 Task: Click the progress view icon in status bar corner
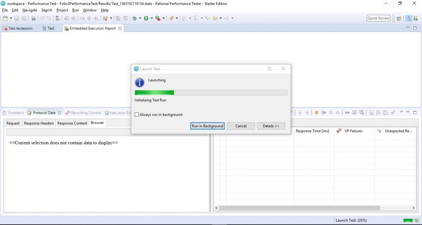[x=417, y=220]
